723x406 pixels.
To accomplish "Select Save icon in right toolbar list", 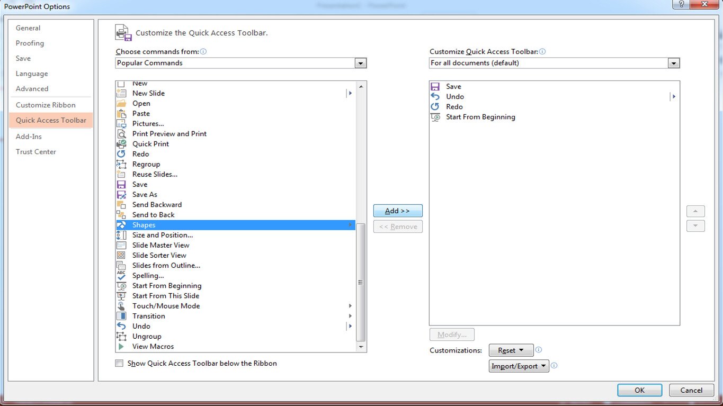I will [x=435, y=86].
